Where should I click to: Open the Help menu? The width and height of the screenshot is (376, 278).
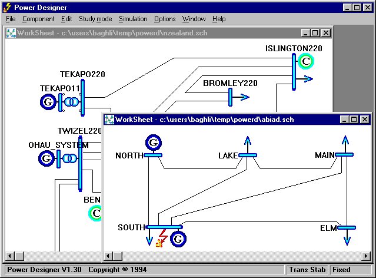click(x=219, y=19)
